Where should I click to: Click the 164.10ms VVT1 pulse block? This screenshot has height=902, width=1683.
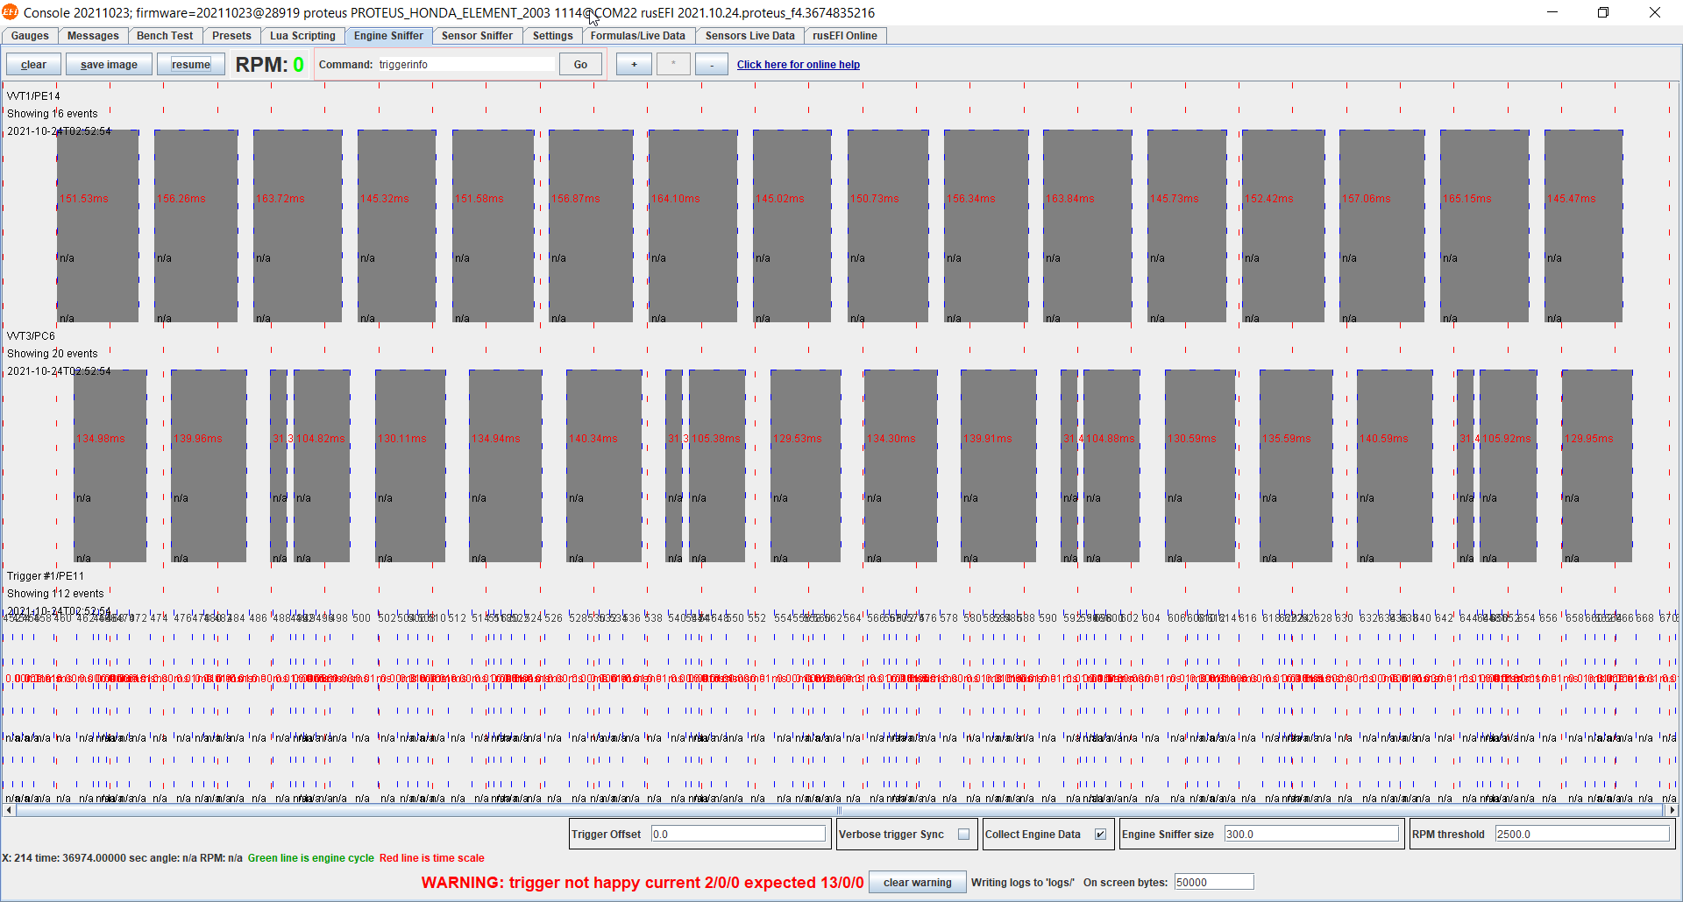[x=692, y=226]
